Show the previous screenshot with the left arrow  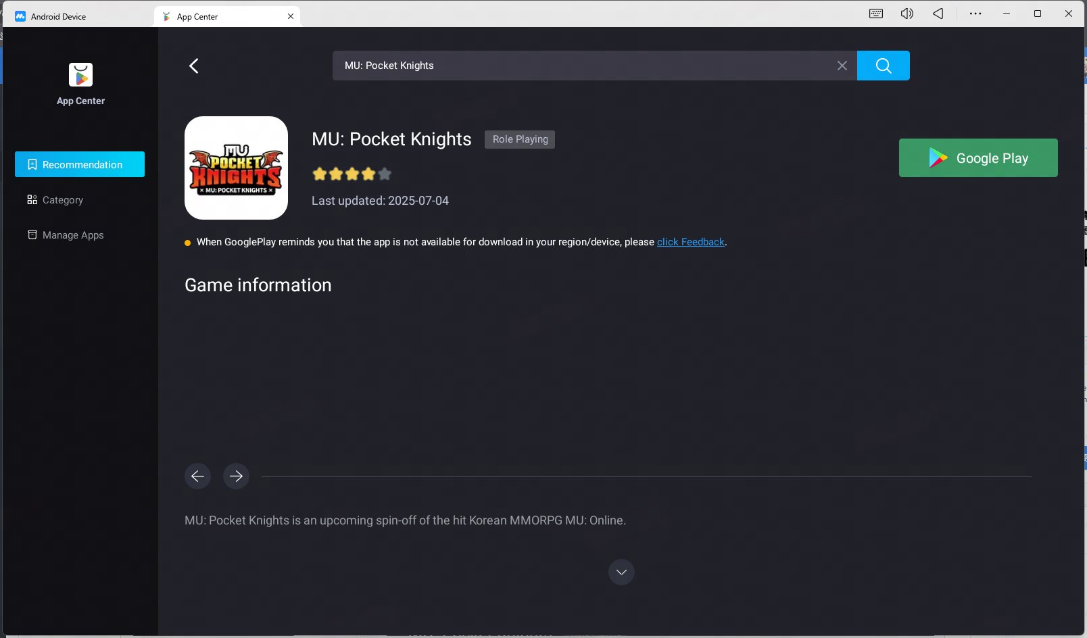coord(197,476)
